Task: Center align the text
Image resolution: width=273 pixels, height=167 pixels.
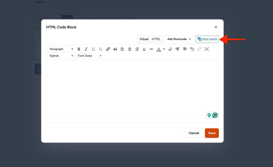Action: coord(130,49)
